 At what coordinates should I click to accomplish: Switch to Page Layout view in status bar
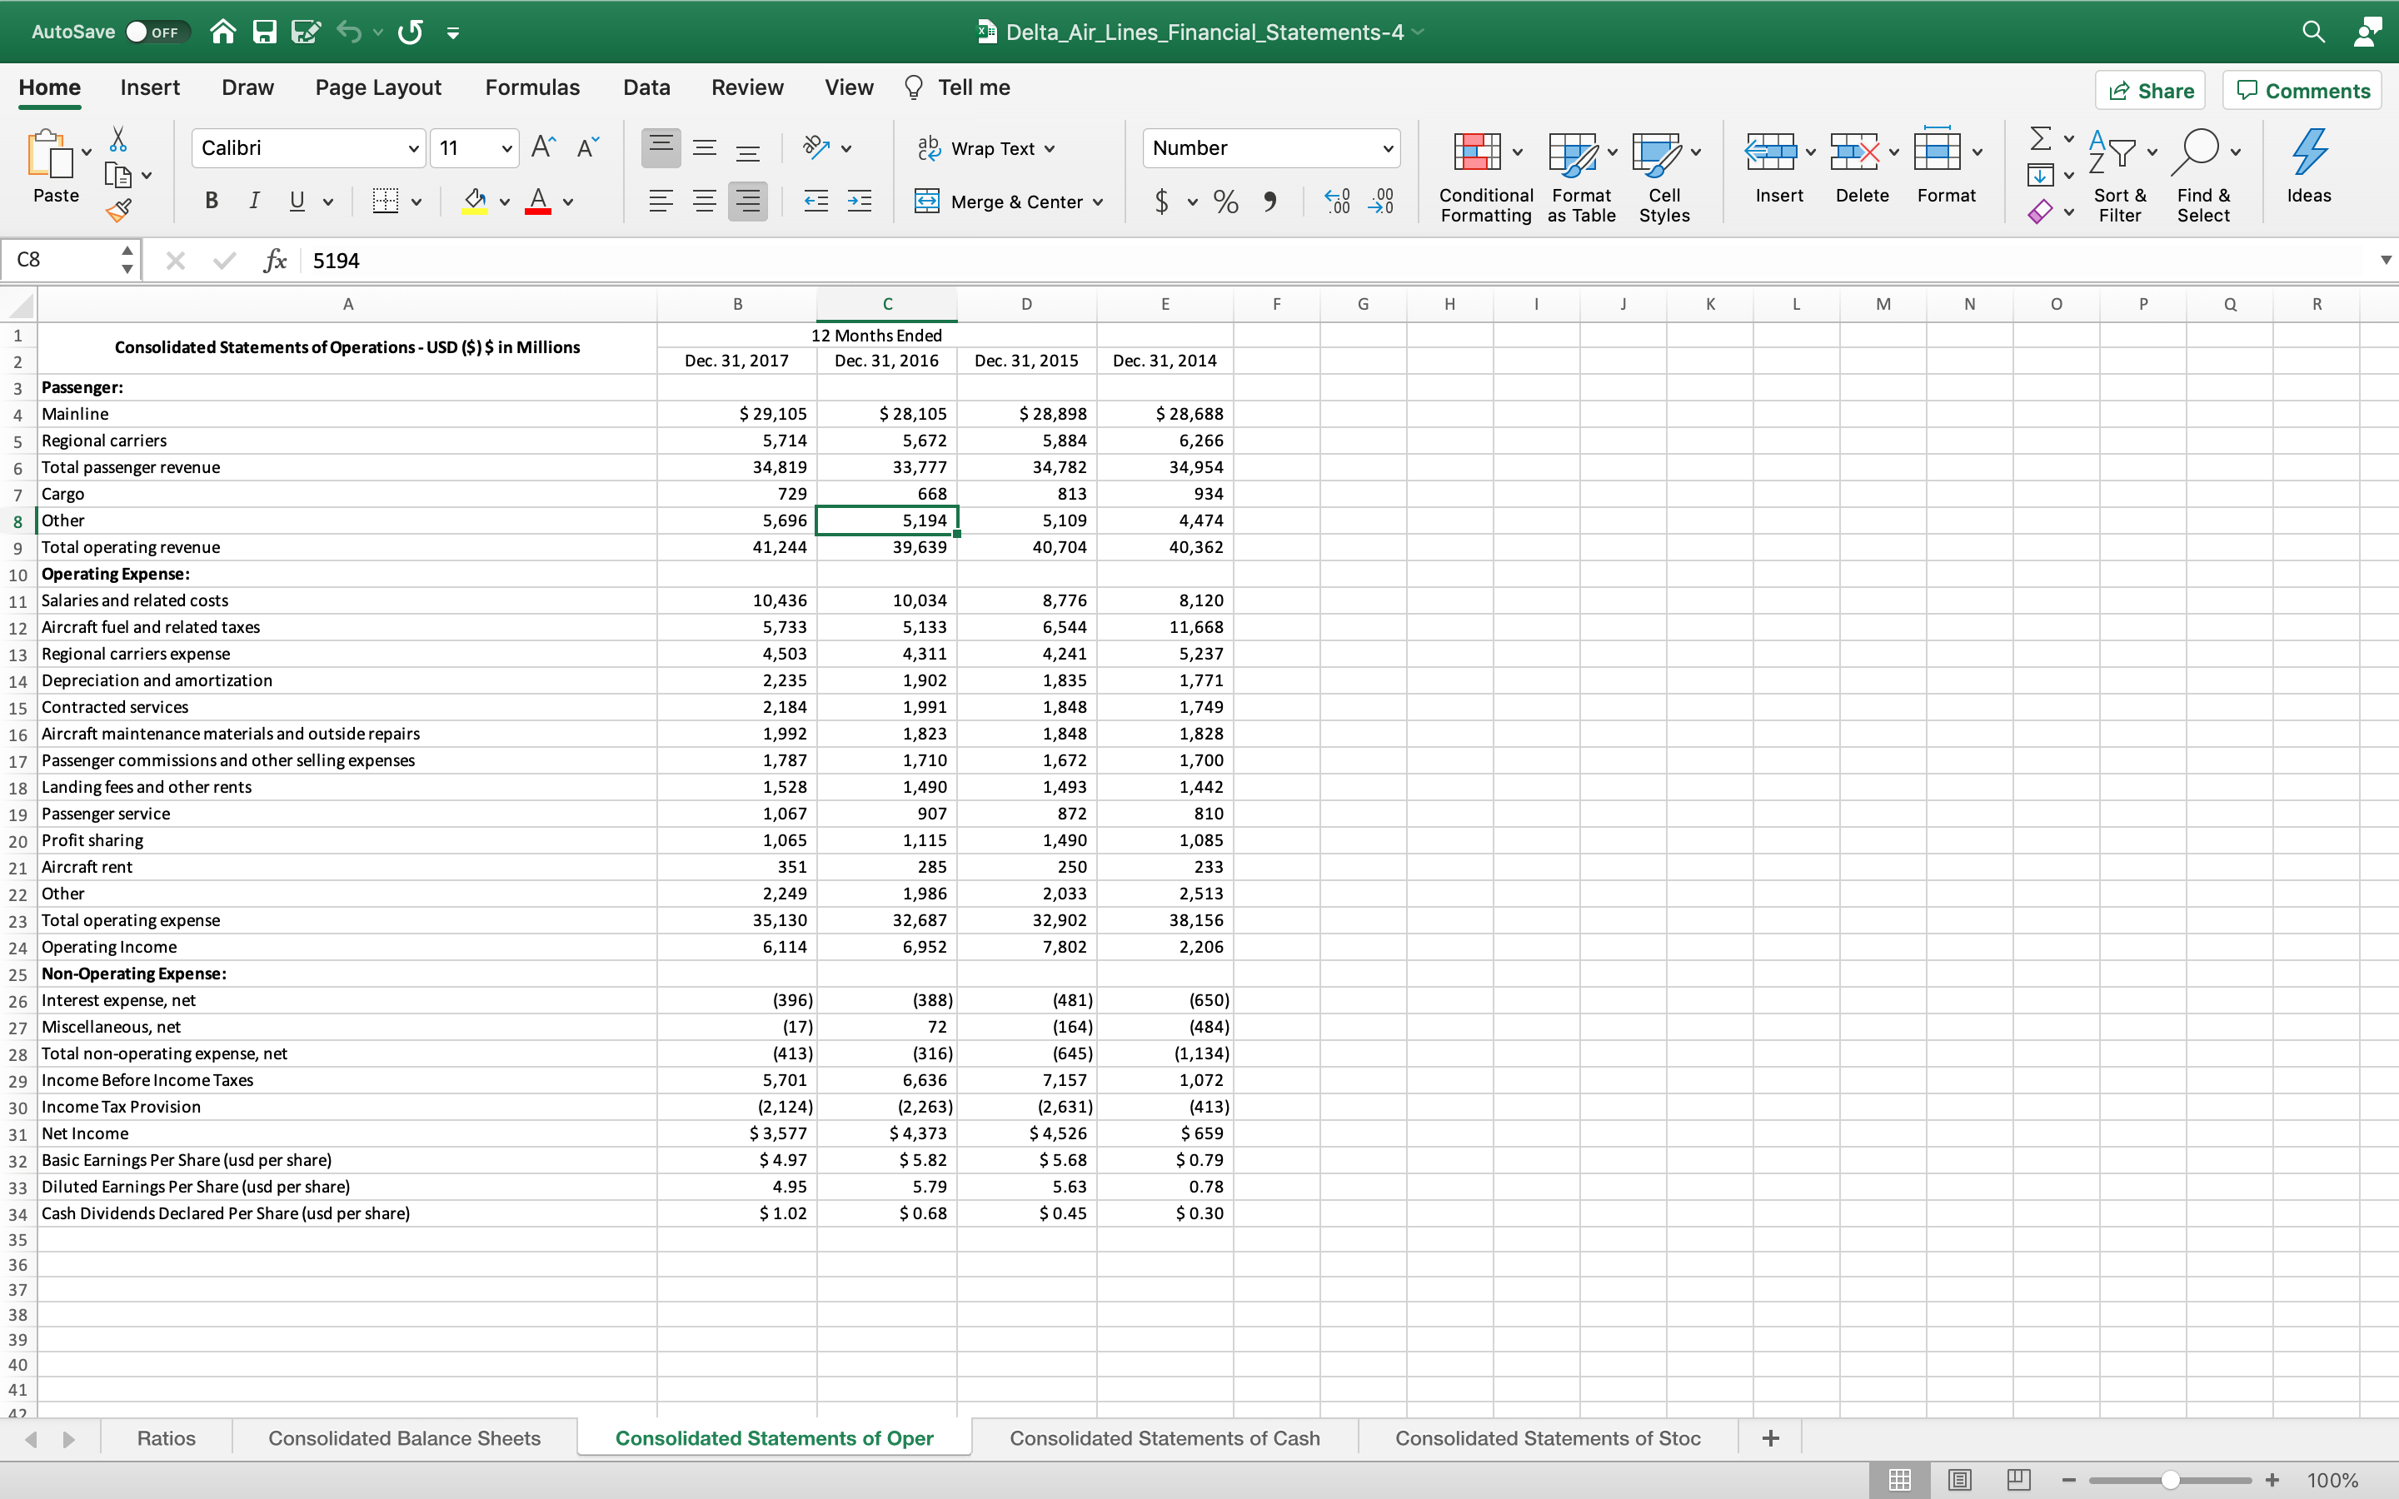(1959, 1479)
